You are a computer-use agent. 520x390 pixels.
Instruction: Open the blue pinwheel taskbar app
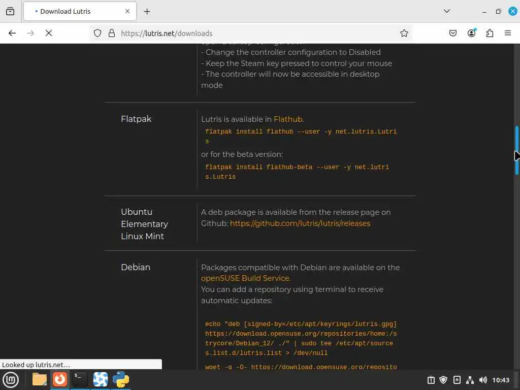[100, 380]
